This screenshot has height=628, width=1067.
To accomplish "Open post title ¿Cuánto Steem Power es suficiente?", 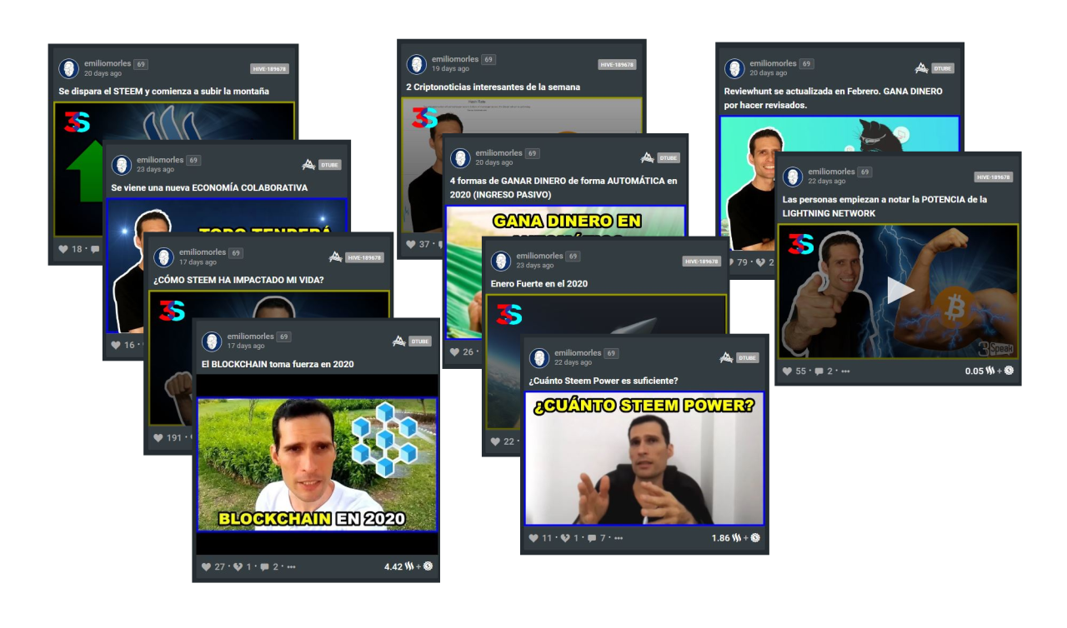I will pyautogui.click(x=604, y=381).
